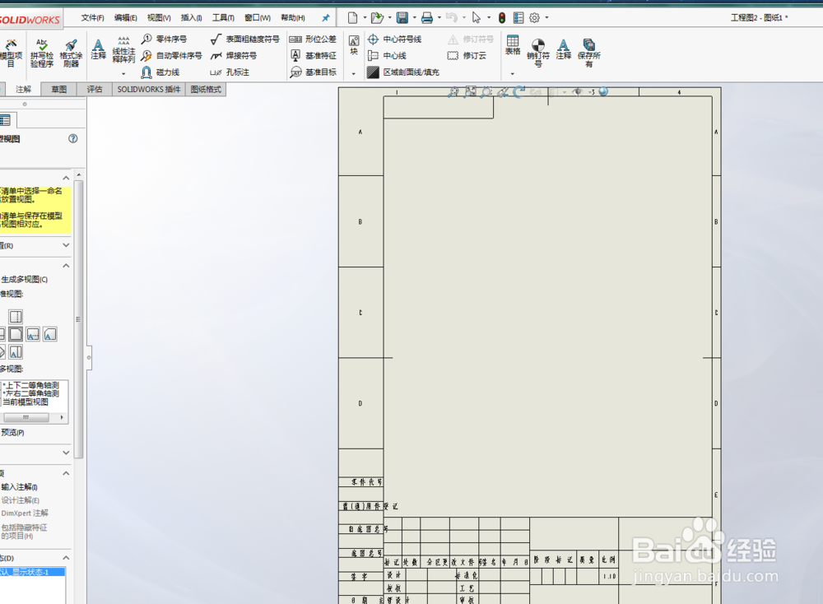The height and width of the screenshot is (604, 823).
Task: Toggle the 预览(P) option
Action: click(x=12, y=432)
